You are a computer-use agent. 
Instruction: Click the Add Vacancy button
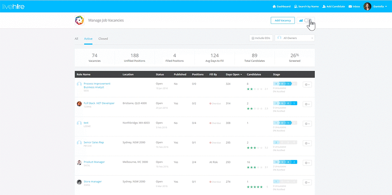283,20
